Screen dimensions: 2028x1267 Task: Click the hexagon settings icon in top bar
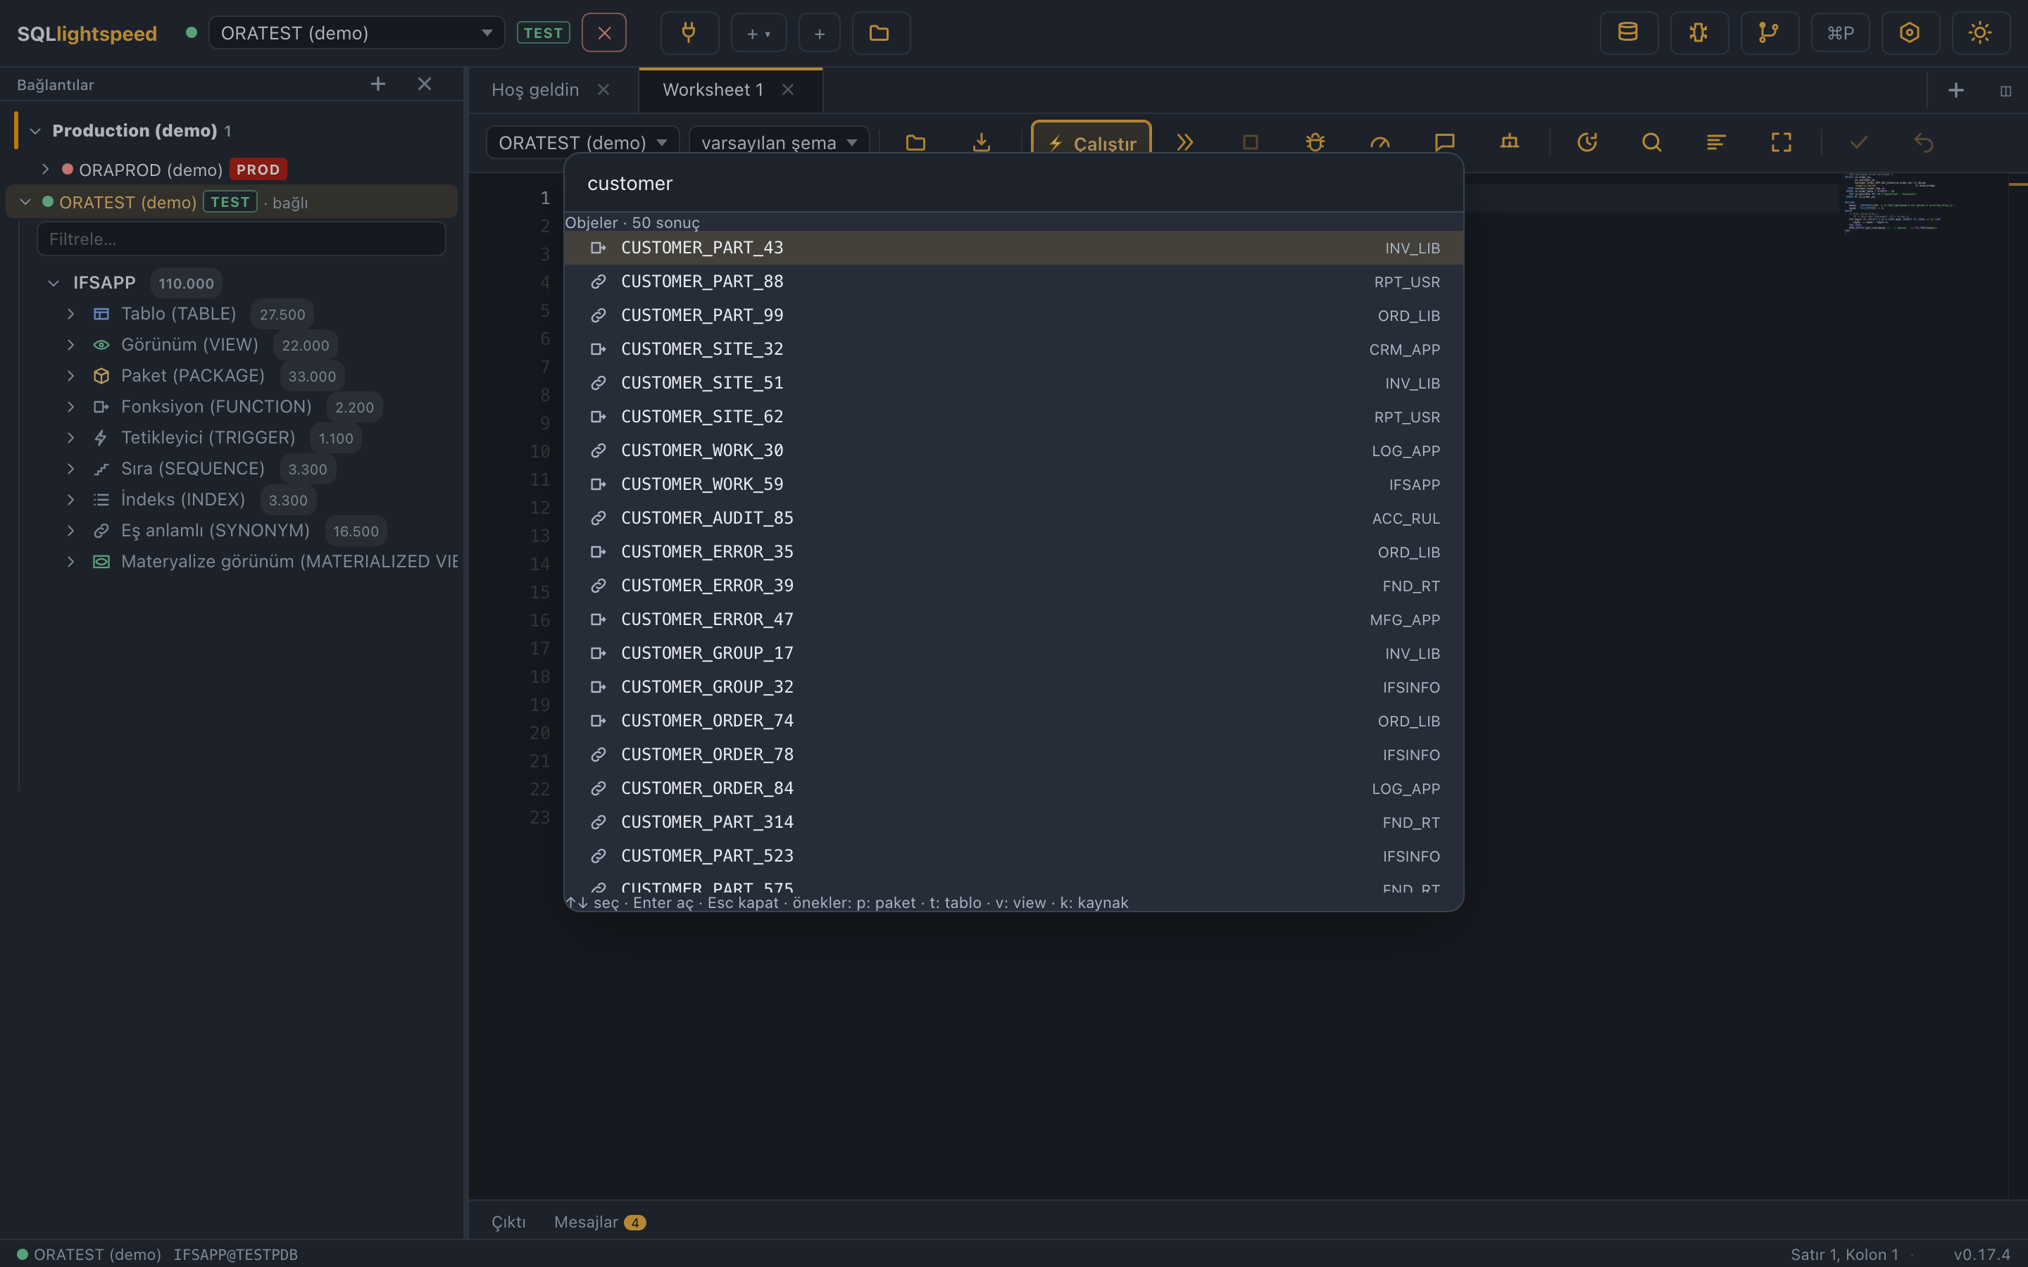point(1909,32)
